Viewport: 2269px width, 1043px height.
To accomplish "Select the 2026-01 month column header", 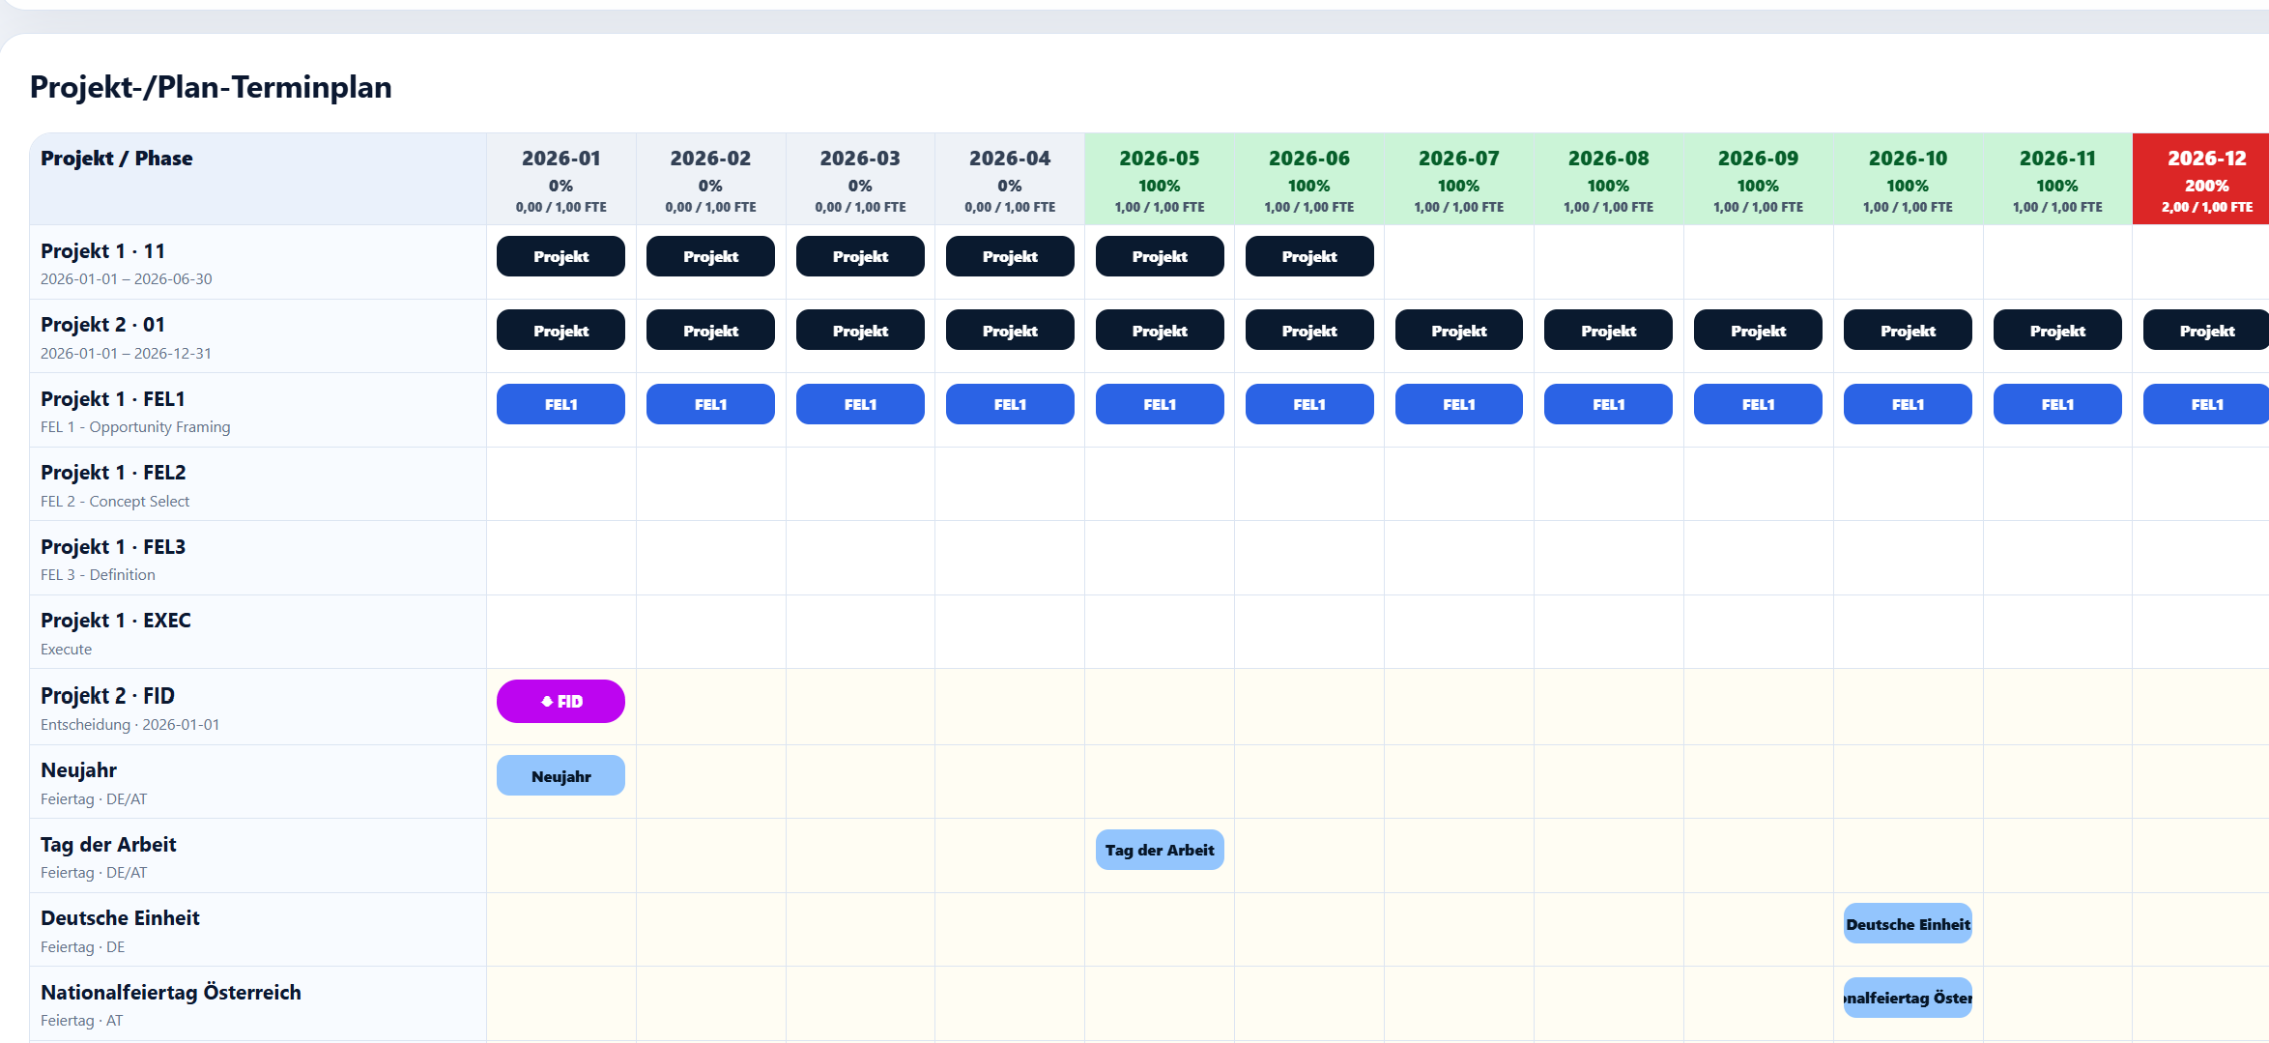I will pos(561,180).
